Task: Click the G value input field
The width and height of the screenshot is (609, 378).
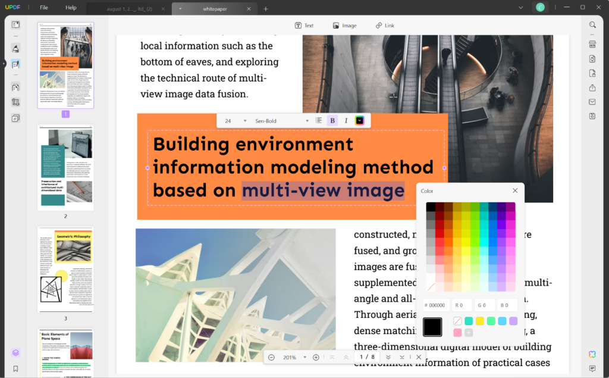Action: point(485,305)
